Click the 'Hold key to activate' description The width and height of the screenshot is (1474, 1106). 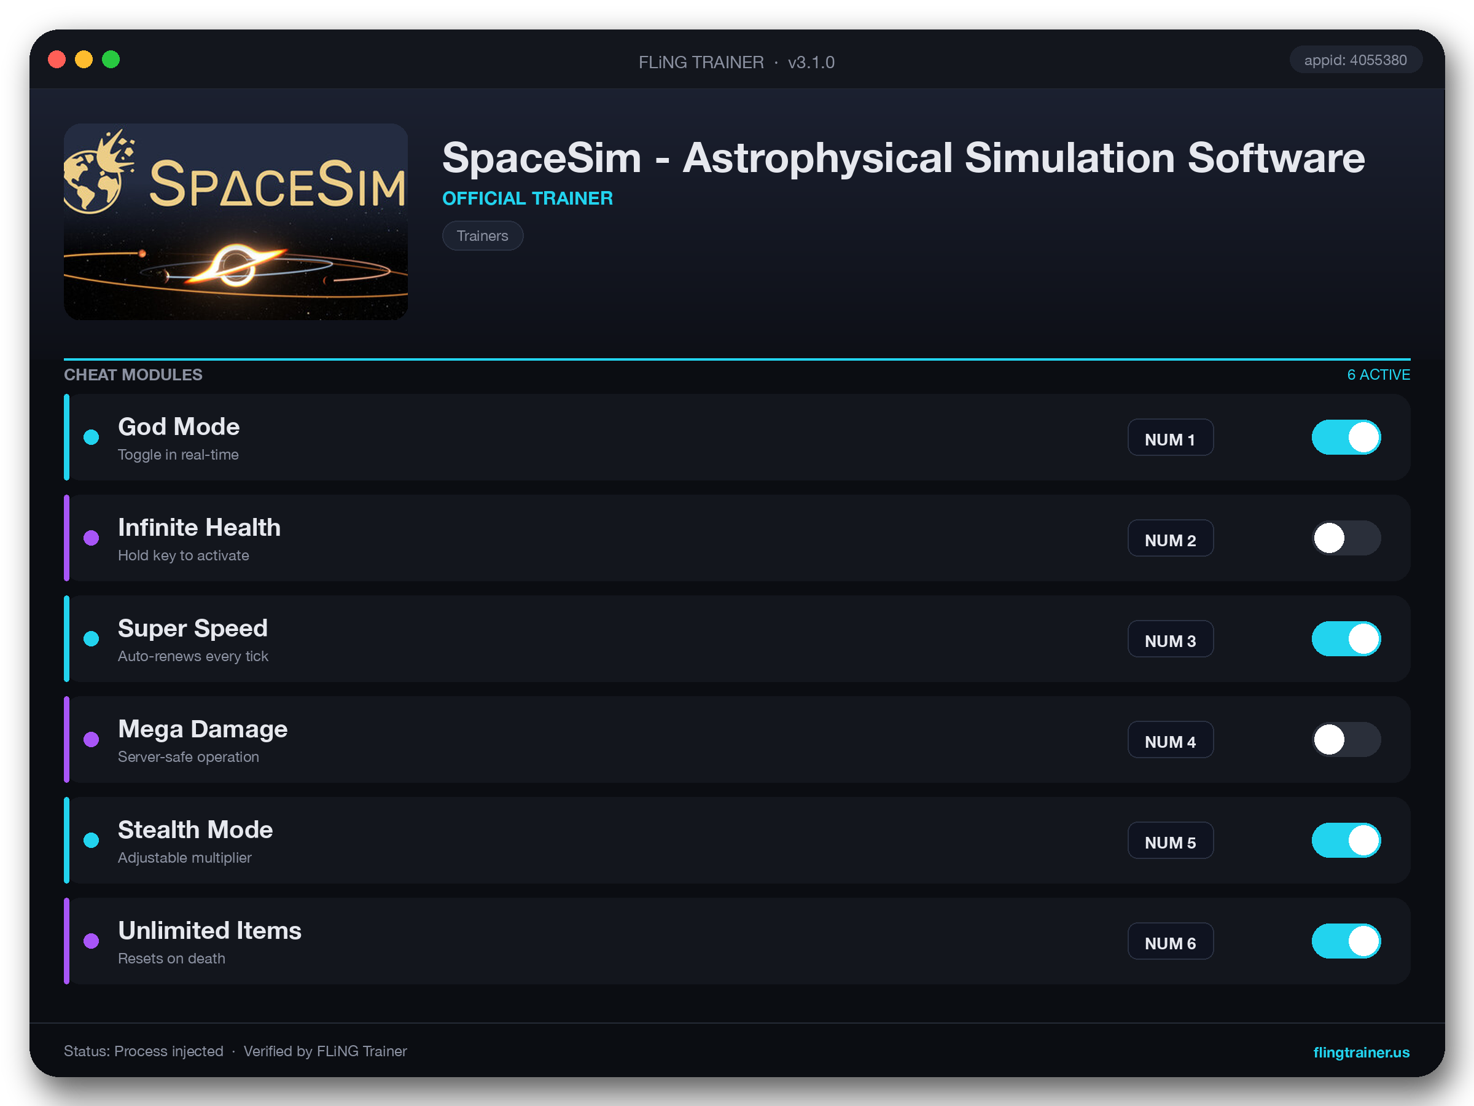point(183,555)
